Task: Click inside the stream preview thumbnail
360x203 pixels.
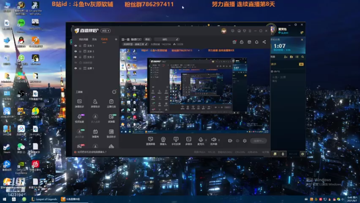Action: coord(195,91)
